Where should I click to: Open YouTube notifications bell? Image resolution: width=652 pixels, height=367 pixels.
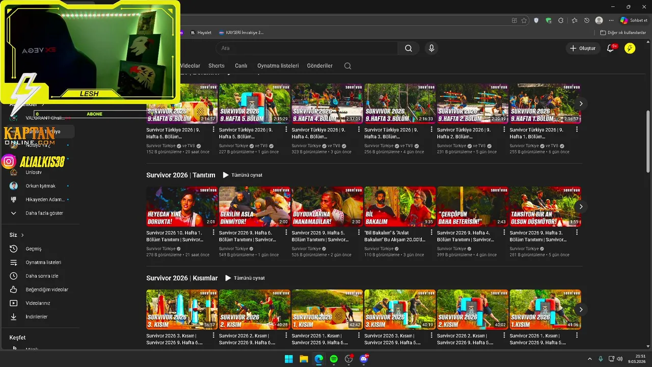click(x=611, y=48)
